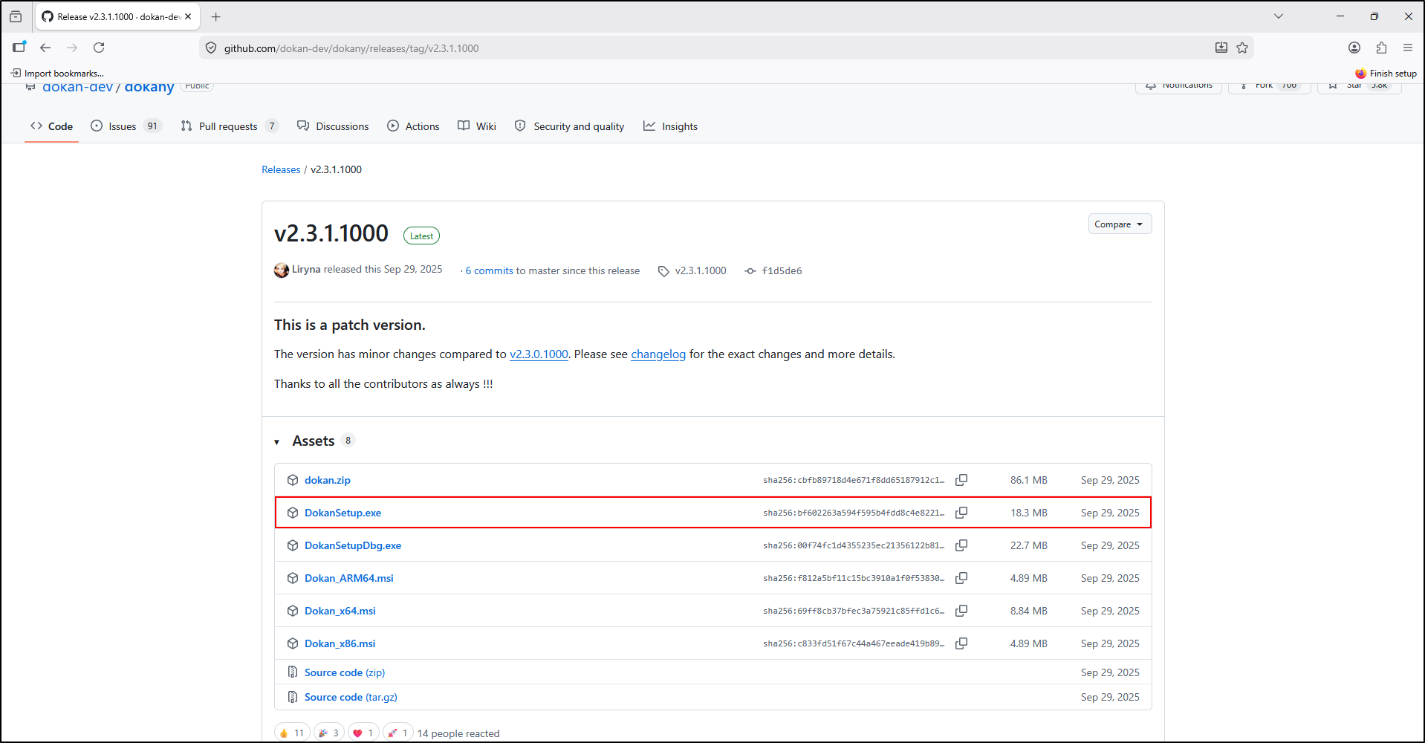The image size is (1425, 743).
Task: Go to the Releases breadcrumb link
Action: [x=281, y=169]
